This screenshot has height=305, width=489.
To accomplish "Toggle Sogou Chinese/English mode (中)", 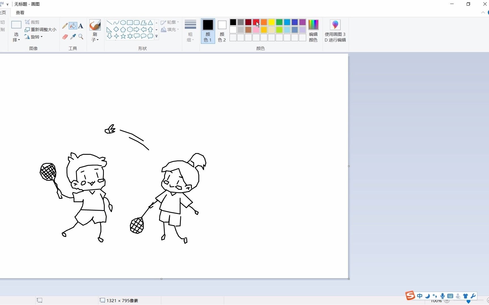I will [420, 296].
